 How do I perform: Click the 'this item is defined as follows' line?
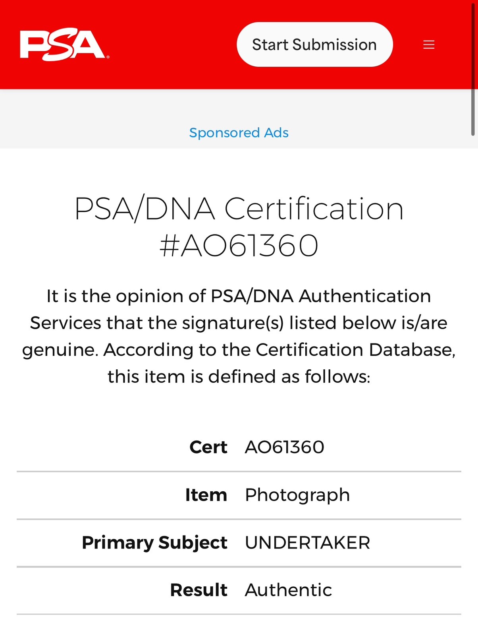click(x=239, y=376)
